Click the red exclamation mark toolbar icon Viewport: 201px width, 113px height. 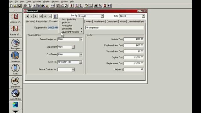pos(71,6)
